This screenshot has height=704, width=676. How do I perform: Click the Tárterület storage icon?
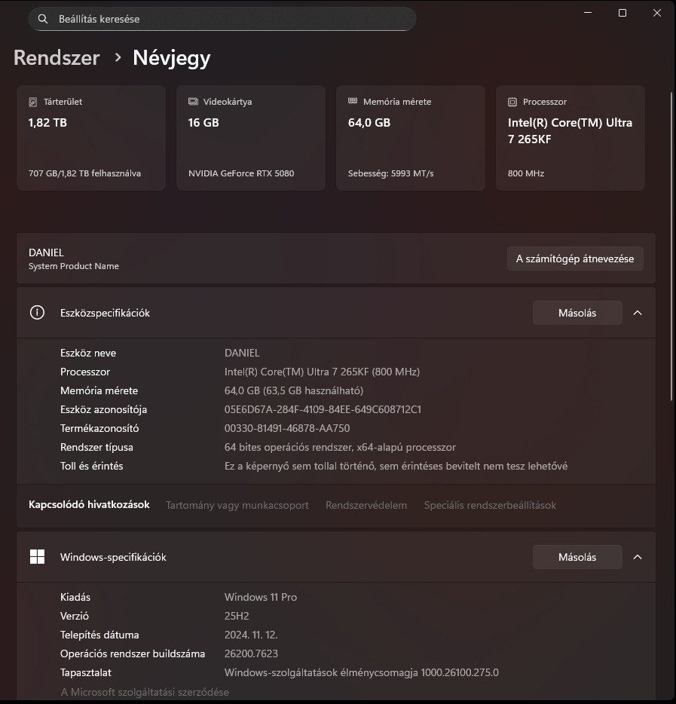[33, 102]
